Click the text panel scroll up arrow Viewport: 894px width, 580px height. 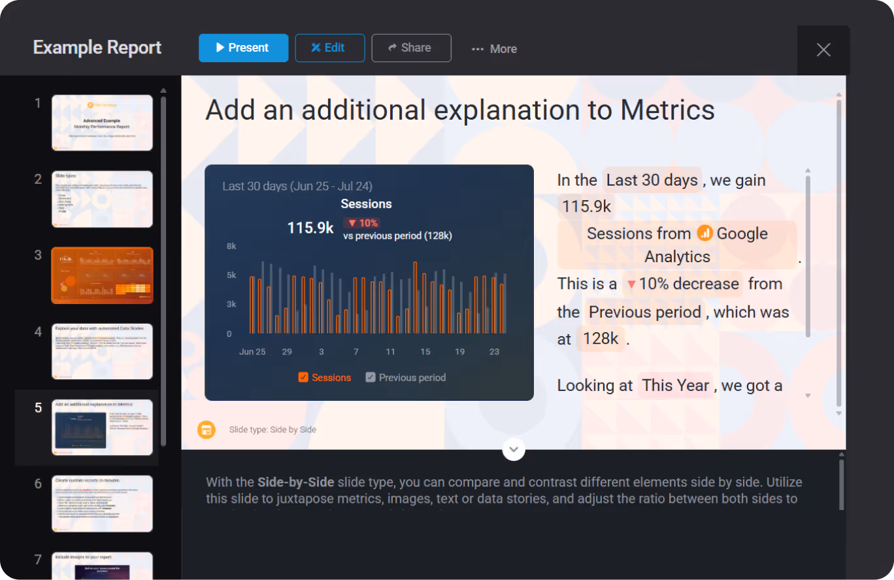pos(808,171)
